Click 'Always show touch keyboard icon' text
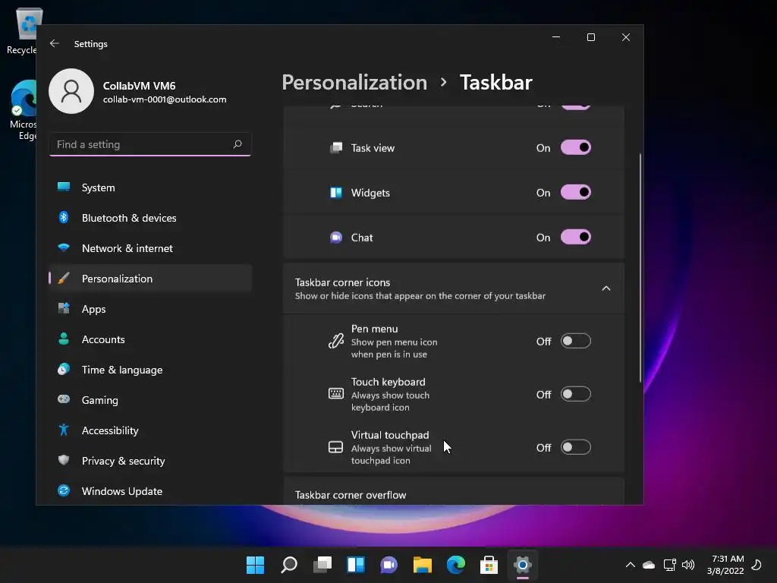 391,402
